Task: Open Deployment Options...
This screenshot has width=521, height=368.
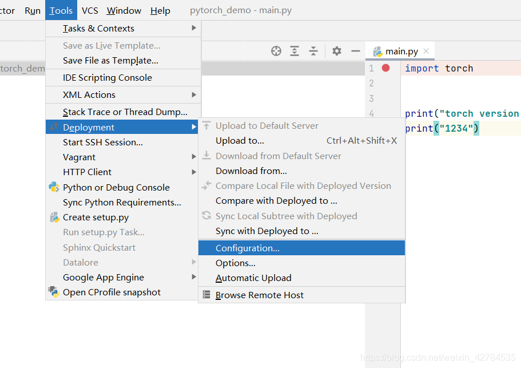Action: pyautogui.click(x=302, y=263)
